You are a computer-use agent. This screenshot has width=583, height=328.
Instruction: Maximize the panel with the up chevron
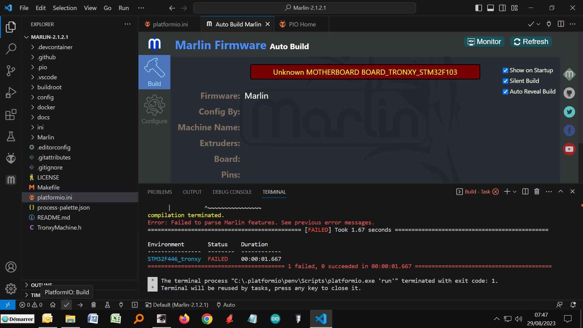pyautogui.click(x=561, y=191)
